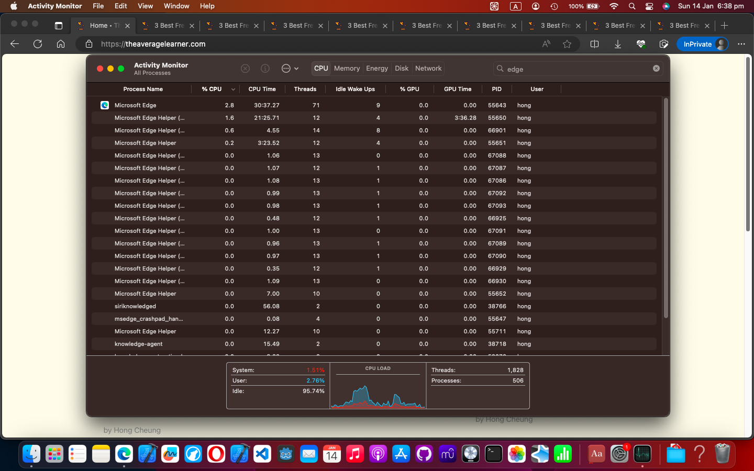View the Network tab in Activity Monitor
The width and height of the screenshot is (754, 471).
[428, 68]
